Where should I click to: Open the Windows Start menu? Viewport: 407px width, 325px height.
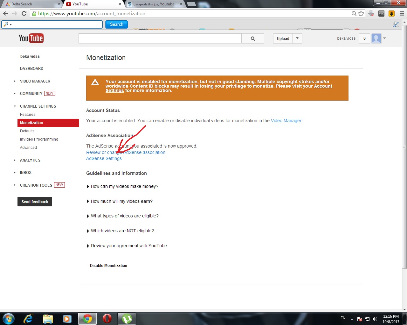[x=9, y=318]
